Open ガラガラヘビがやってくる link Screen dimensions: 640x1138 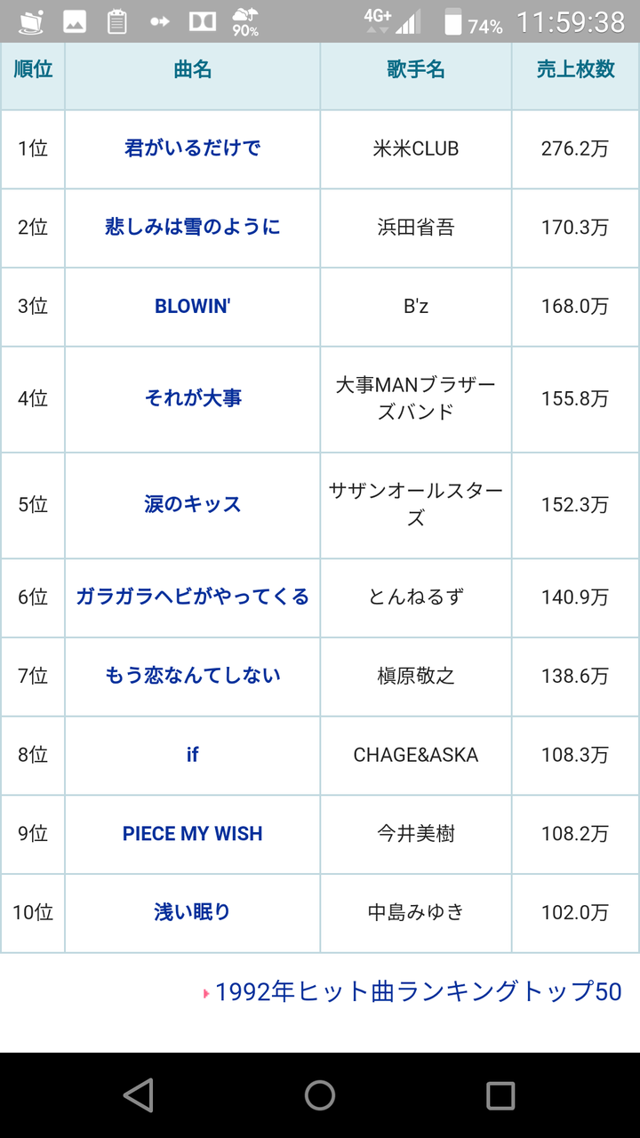(193, 597)
